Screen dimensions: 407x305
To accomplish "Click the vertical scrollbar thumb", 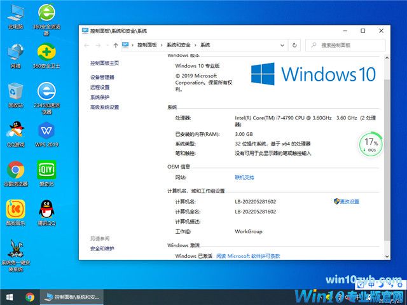I will (x=387, y=160).
